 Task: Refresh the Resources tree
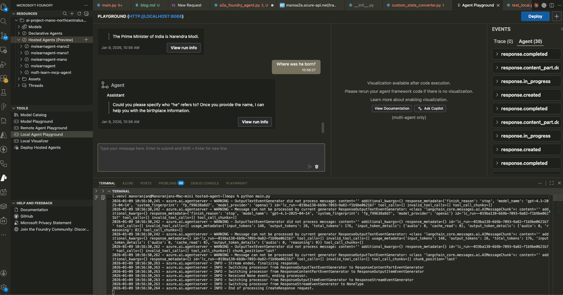(x=79, y=14)
